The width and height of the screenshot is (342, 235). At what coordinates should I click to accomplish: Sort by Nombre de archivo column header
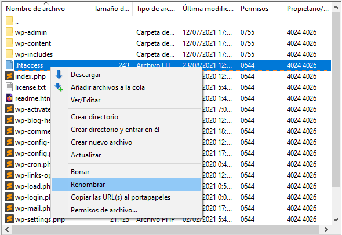[x=46, y=9]
